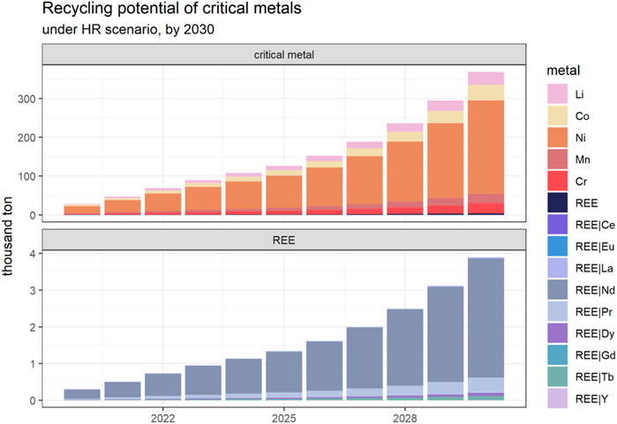Click the Pr segment of the 2030 REE bar
This screenshot has height=424, width=617.
click(x=486, y=385)
